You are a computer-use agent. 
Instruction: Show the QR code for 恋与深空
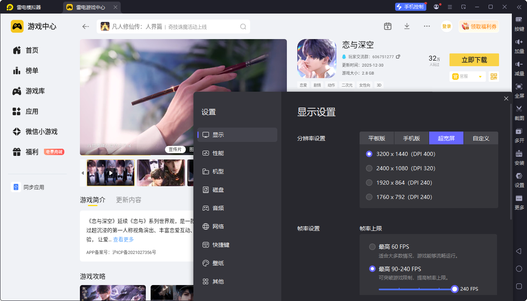[494, 76]
